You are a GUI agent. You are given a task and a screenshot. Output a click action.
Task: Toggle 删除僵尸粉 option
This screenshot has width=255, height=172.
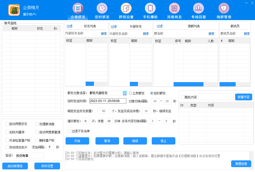click(36, 140)
